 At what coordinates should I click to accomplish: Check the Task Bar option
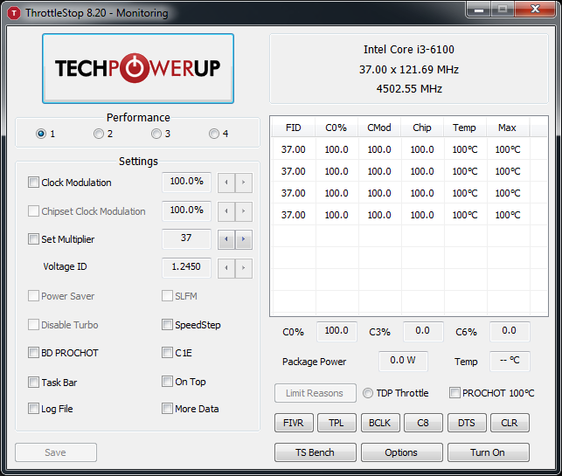pyautogui.click(x=33, y=383)
